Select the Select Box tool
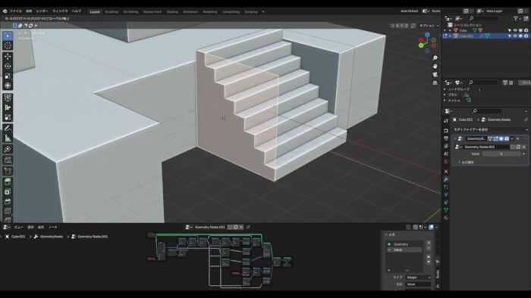The height and width of the screenshot is (298, 531). pyautogui.click(x=8, y=36)
